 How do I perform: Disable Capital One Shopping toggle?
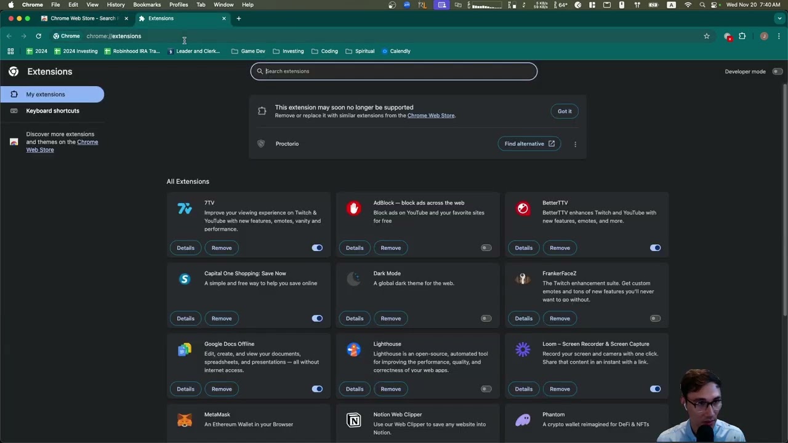point(317,319)
